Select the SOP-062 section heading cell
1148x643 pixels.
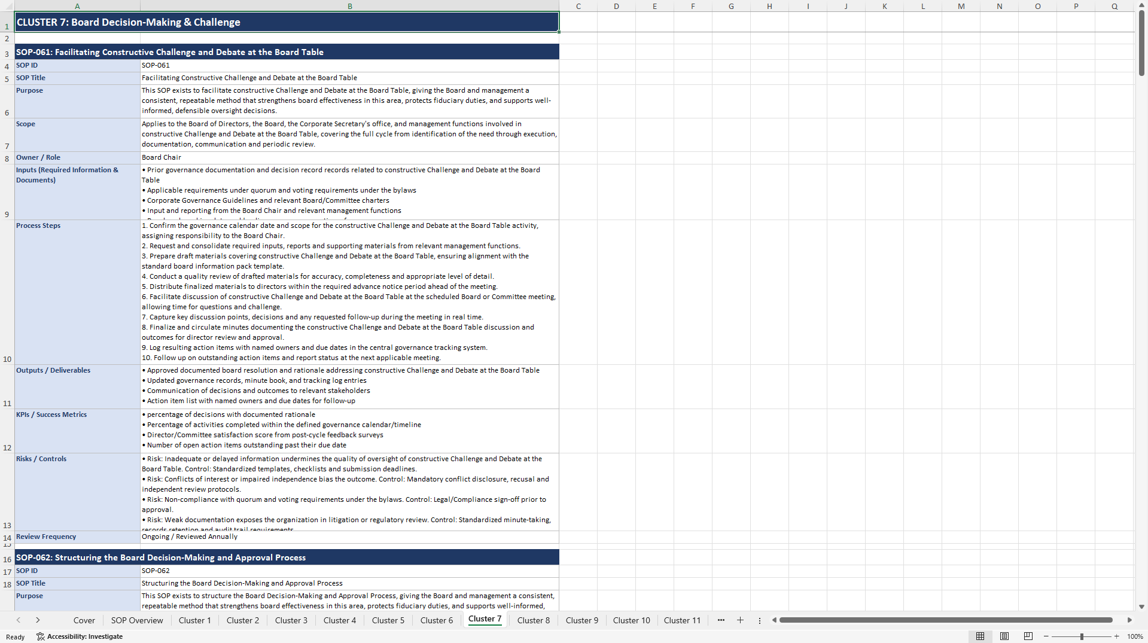287,557
